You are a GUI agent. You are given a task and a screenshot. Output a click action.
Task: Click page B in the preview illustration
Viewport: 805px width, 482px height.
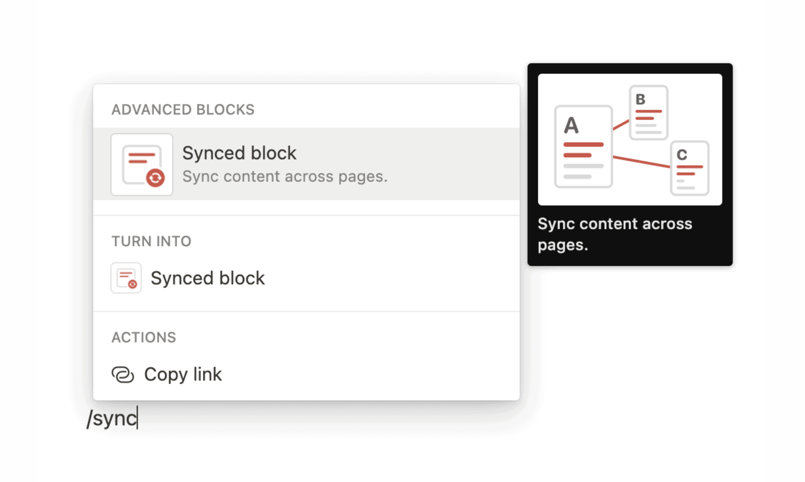(x=648, y=112)
